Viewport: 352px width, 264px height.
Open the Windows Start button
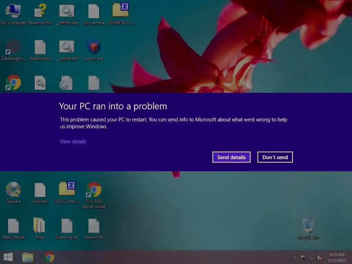point(8,257)
